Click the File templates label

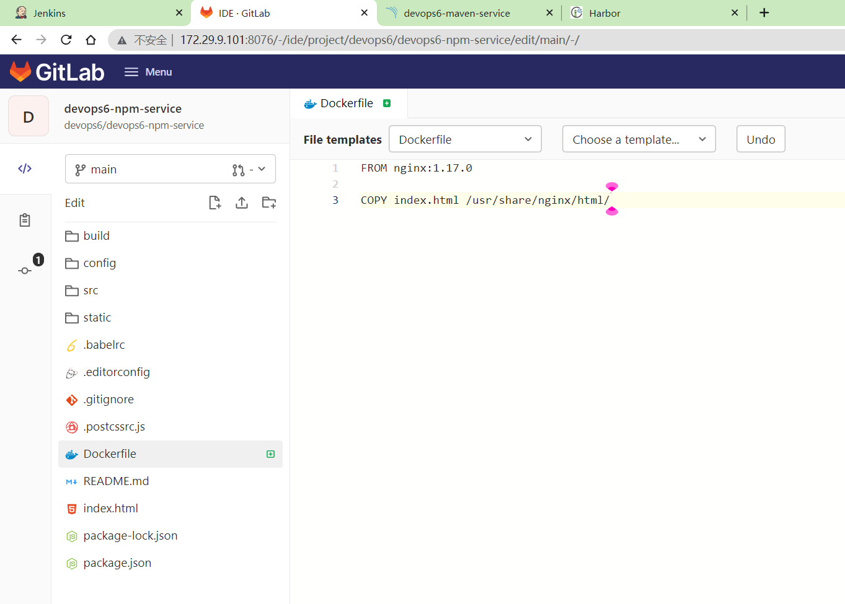coord(342,139)
